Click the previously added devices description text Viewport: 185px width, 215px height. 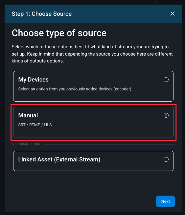tap(75, 89)
